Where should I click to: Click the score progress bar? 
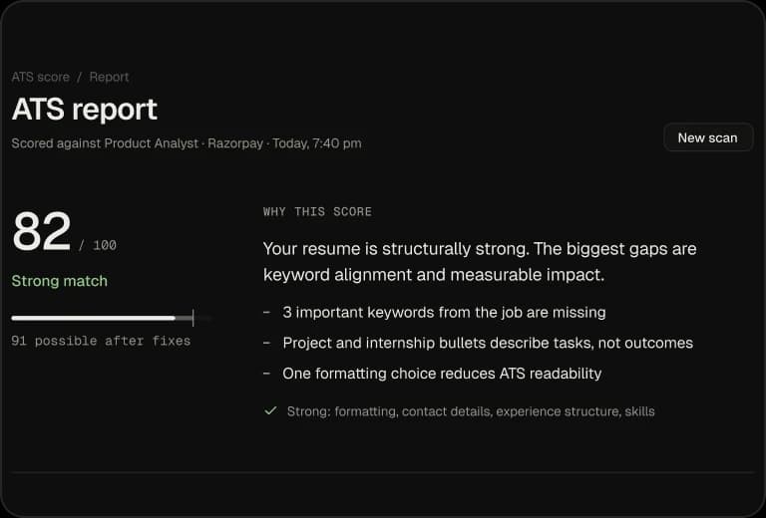(112, 318)
